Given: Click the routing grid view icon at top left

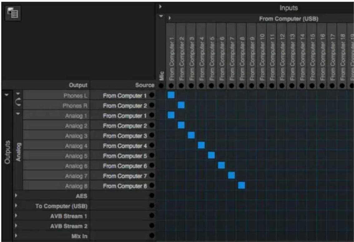Looking at the screenshot, I should [x=13, y=13].
